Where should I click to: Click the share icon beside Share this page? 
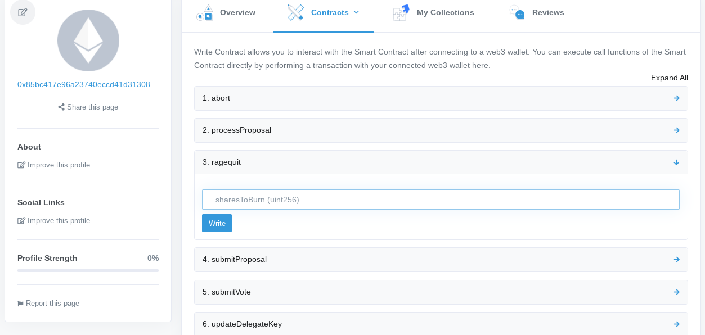61,107
